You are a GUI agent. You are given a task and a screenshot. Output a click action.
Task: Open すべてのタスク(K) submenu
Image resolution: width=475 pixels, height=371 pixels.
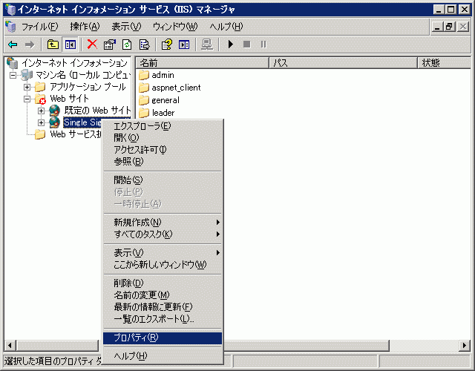163,234
